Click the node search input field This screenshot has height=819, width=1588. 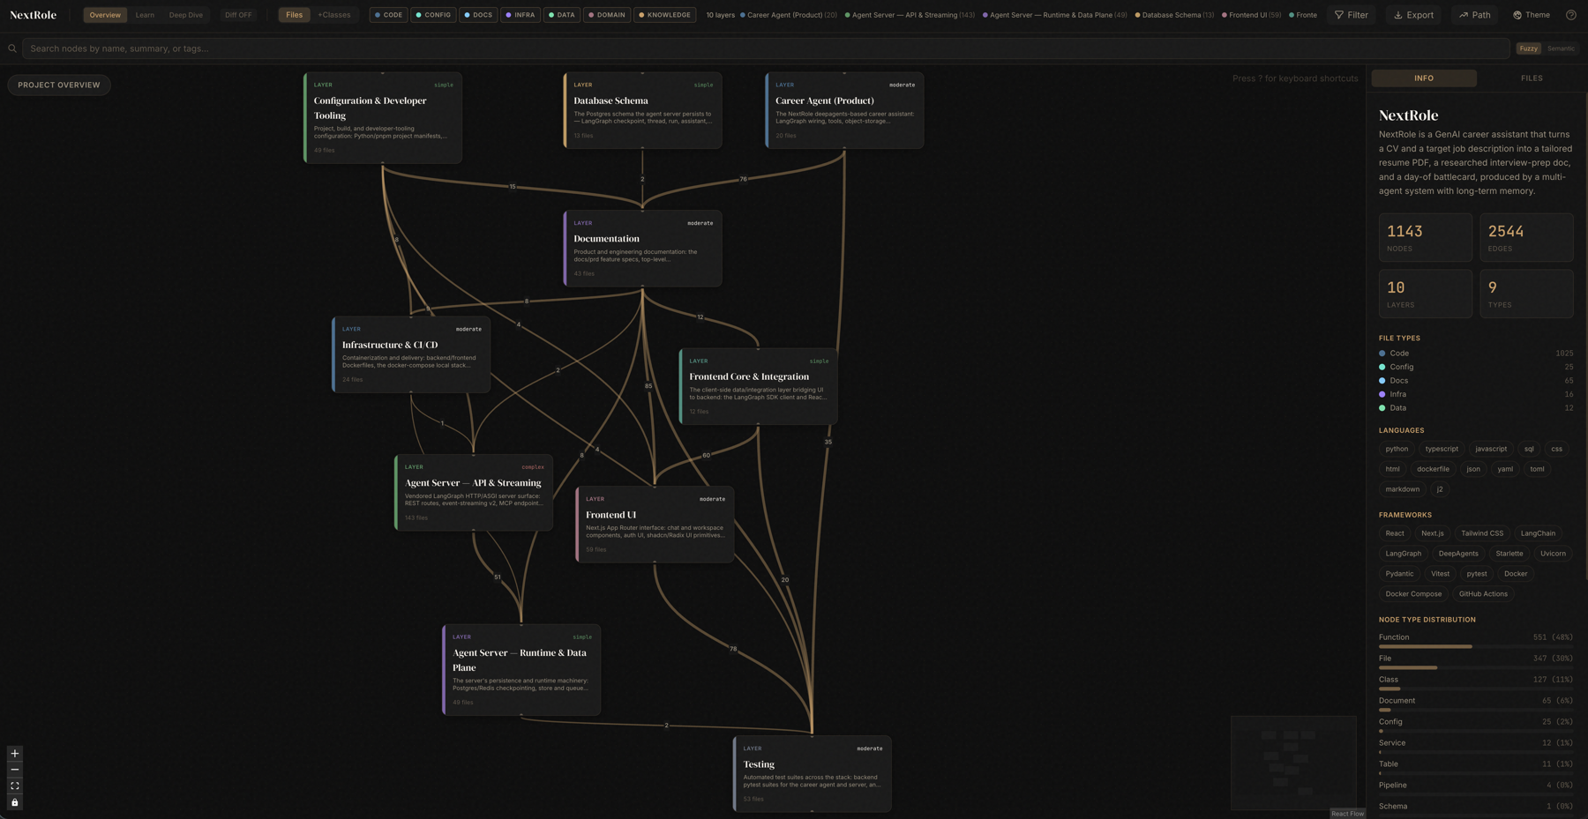[x=765, y=48]
